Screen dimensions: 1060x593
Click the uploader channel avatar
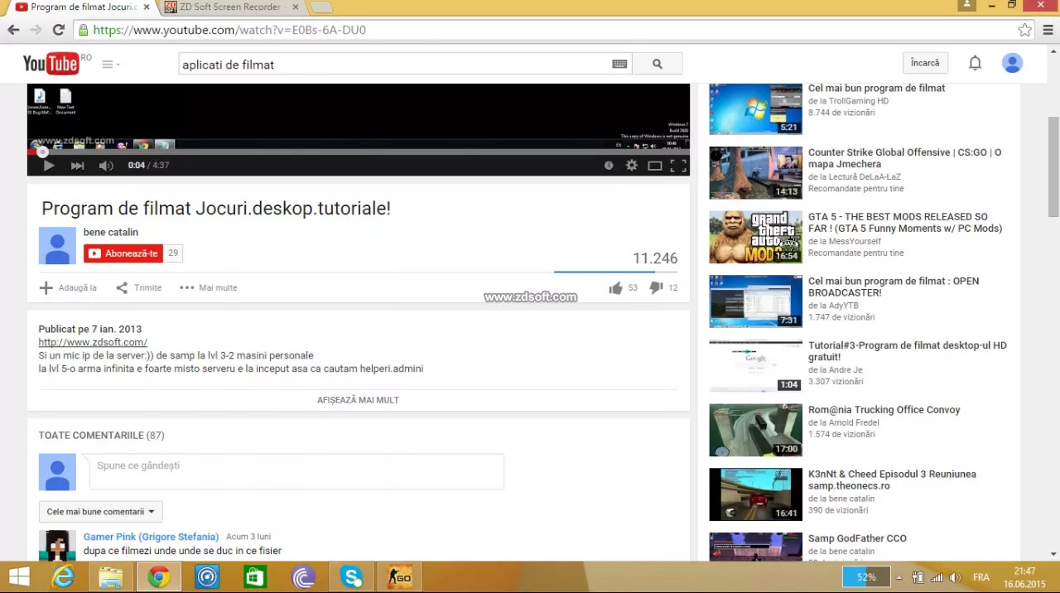[57, 246]
